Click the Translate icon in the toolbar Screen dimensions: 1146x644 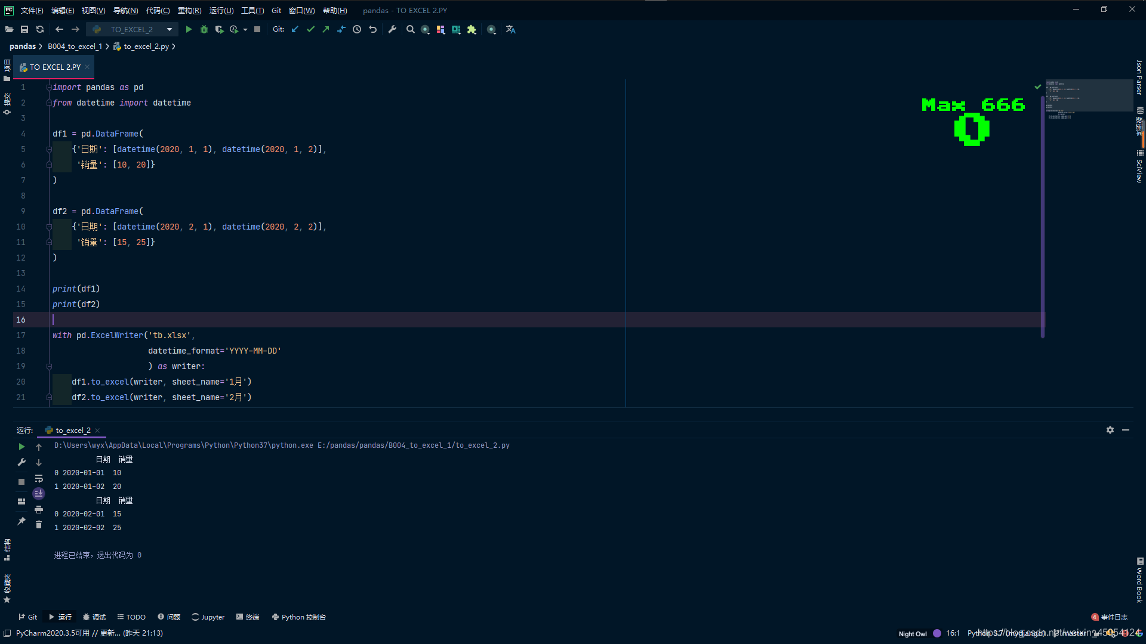click(511, 29)
